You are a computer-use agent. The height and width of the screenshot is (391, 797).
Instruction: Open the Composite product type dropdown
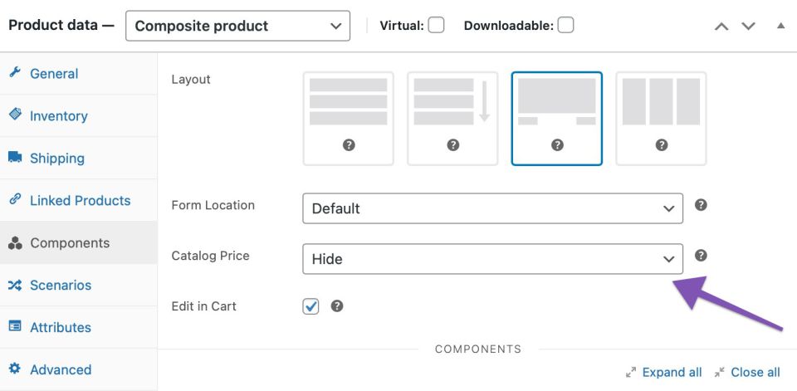pyautogui.click(x=237, y=26)
